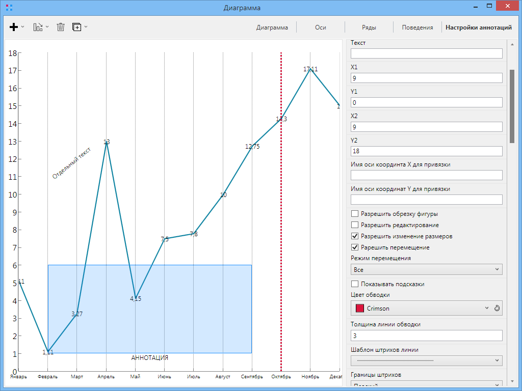This screenshot has height=391, width=522.
Task: Click the chart series icon in toolbar
Action: tap(38, 27)
